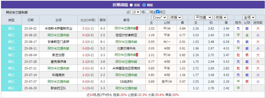Click the 让胜率:33.3% summary statistic
Viewport: 265px width, 98px height.
tap(137, 95)
